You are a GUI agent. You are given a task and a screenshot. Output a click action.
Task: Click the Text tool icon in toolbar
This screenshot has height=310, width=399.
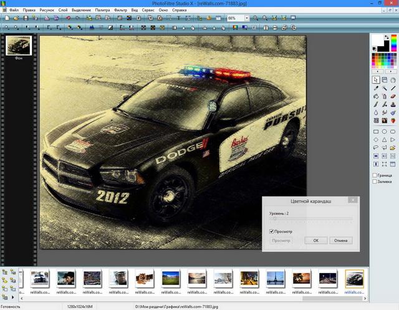pos(178,18)
